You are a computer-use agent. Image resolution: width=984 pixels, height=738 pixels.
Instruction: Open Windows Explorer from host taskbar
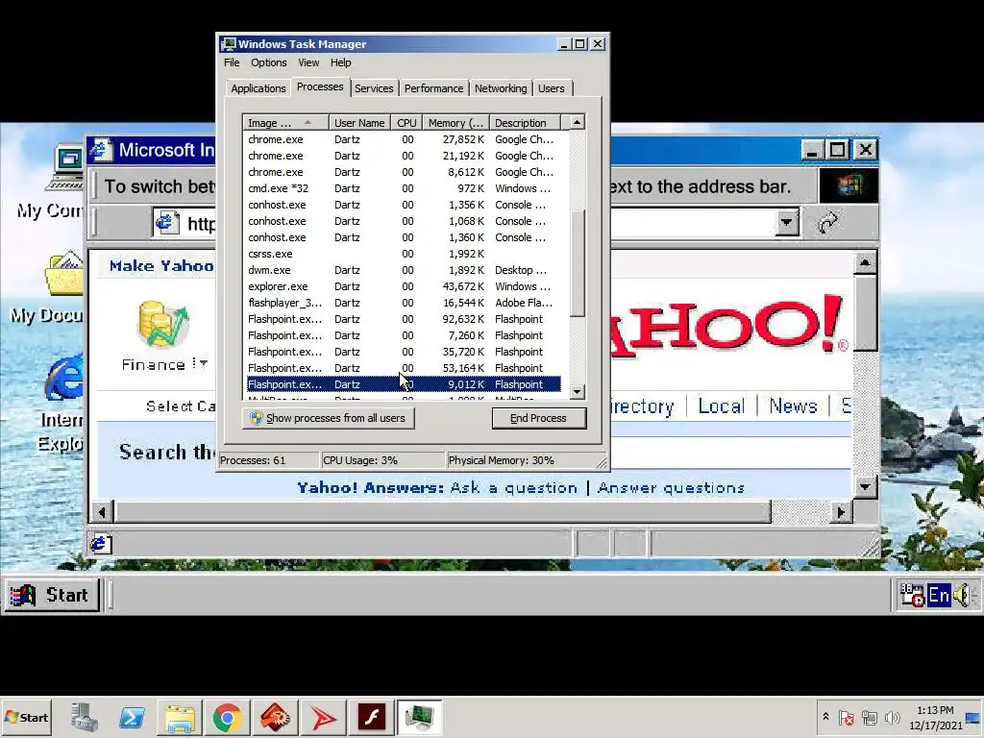coord(180,717)
